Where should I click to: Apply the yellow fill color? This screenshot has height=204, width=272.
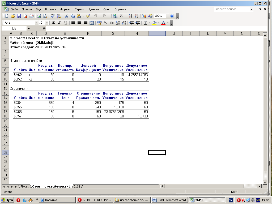coord(154,23)
